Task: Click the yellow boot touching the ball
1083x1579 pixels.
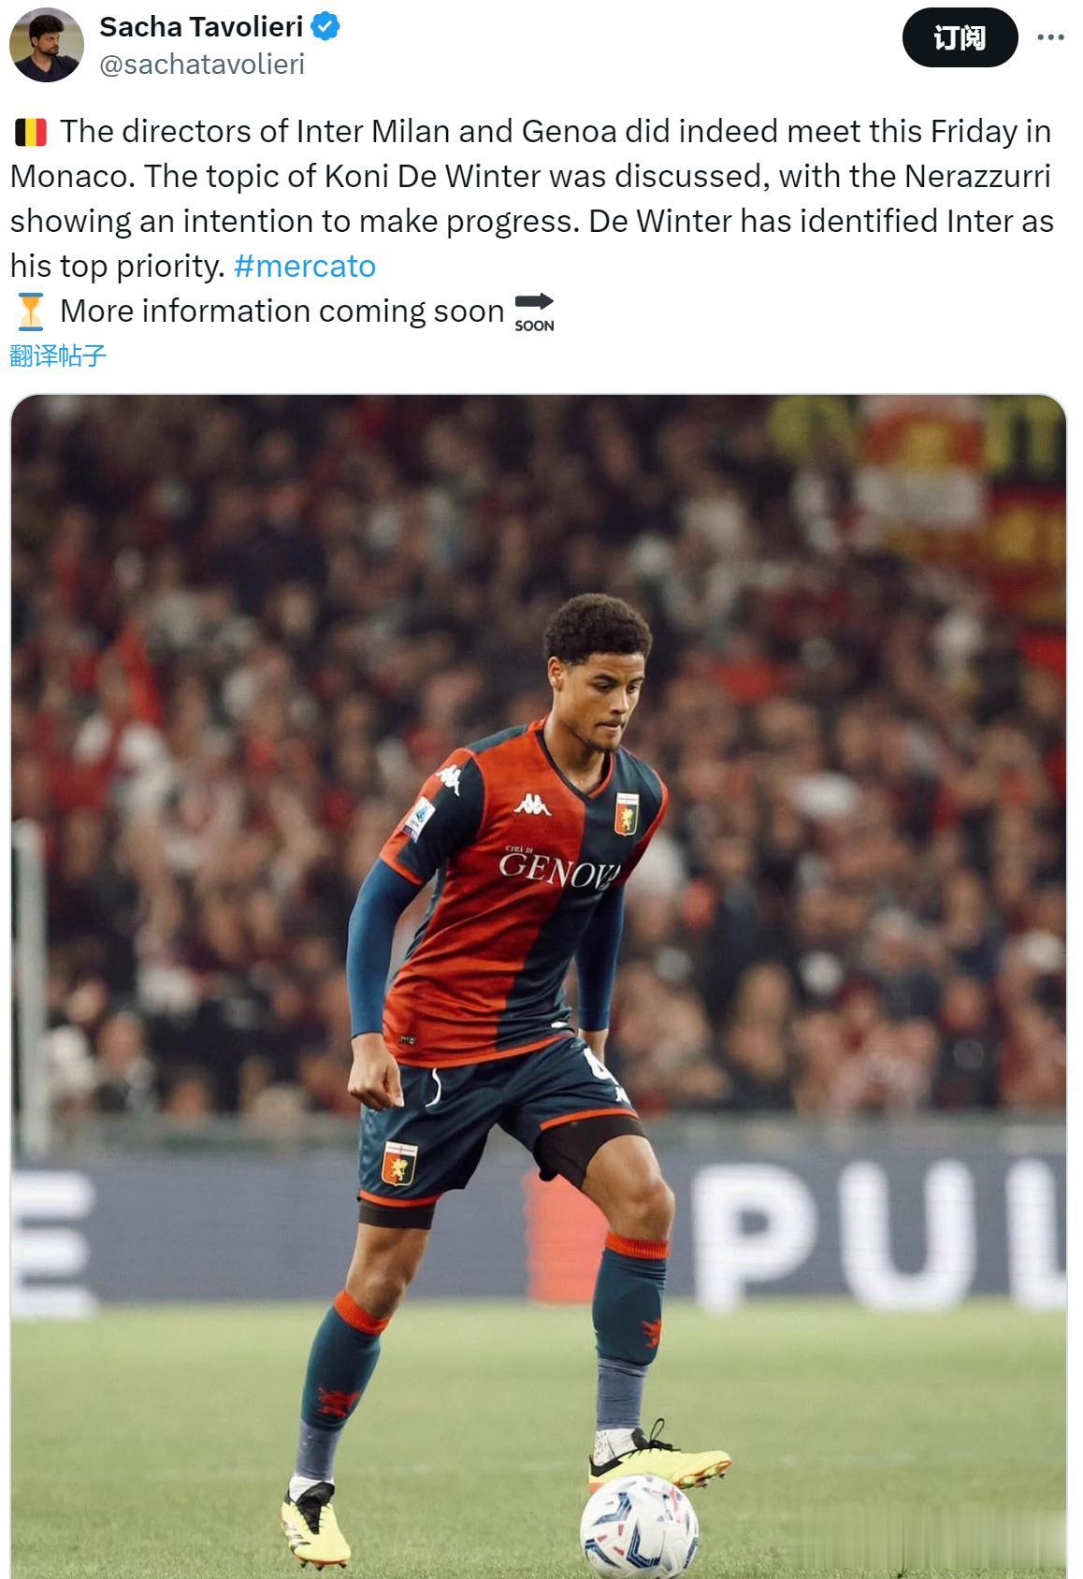Action: coord(657,1456)
